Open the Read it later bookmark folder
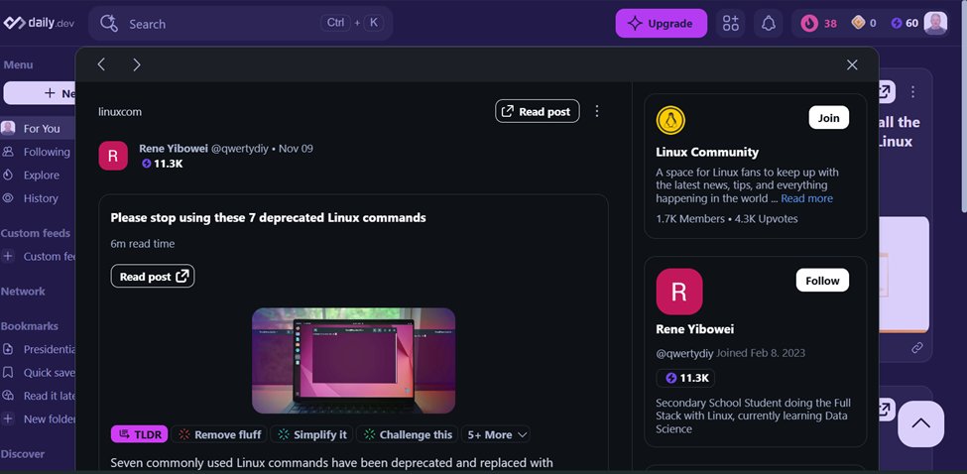The height and width of the screenshot is (474, 967). click(37, 396)
